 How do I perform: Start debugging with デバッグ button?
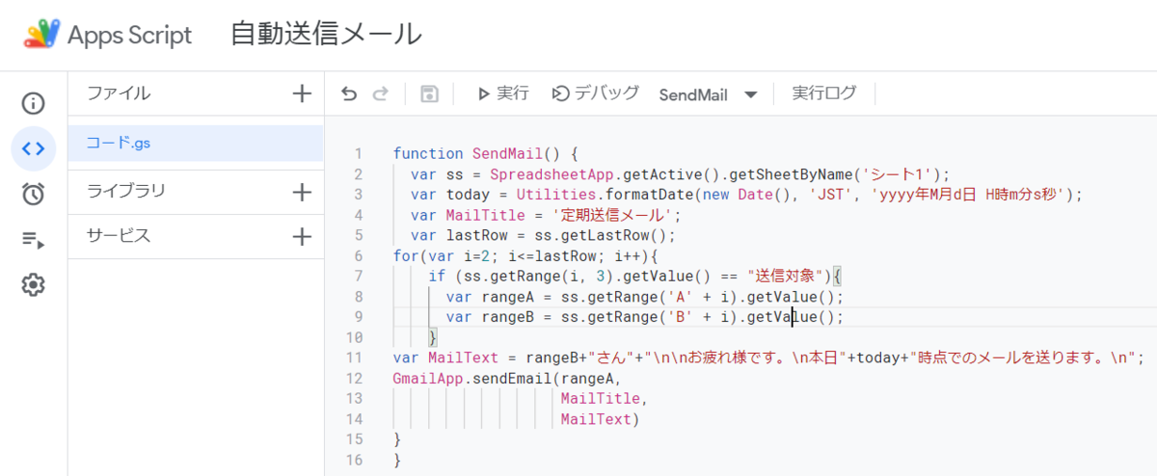[596, 93]
